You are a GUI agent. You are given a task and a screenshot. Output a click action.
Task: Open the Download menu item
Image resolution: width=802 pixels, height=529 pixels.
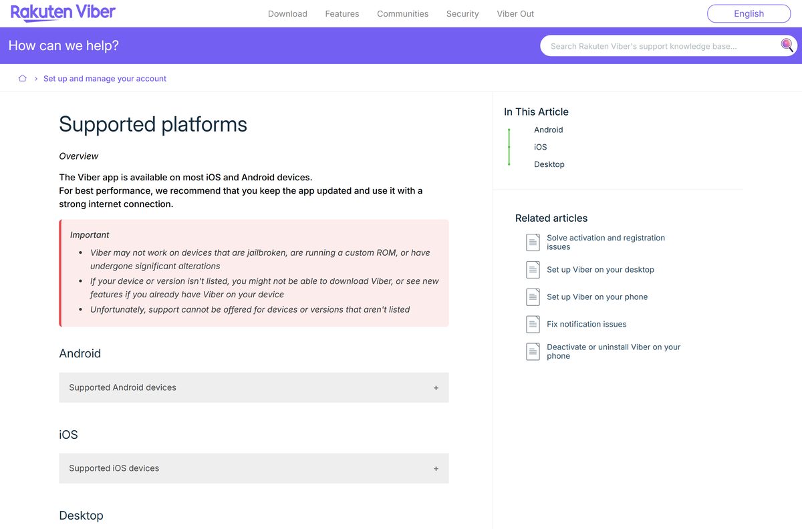pyautogui.click(x=287, y=13)
